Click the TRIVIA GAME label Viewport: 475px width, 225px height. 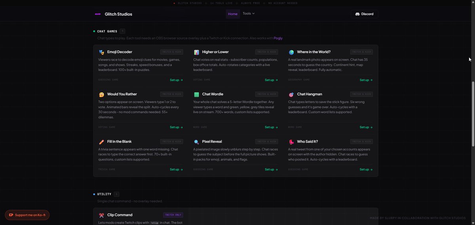click(107, 169)
